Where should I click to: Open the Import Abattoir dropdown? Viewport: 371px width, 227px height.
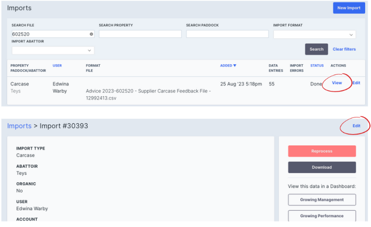point(53,51)
